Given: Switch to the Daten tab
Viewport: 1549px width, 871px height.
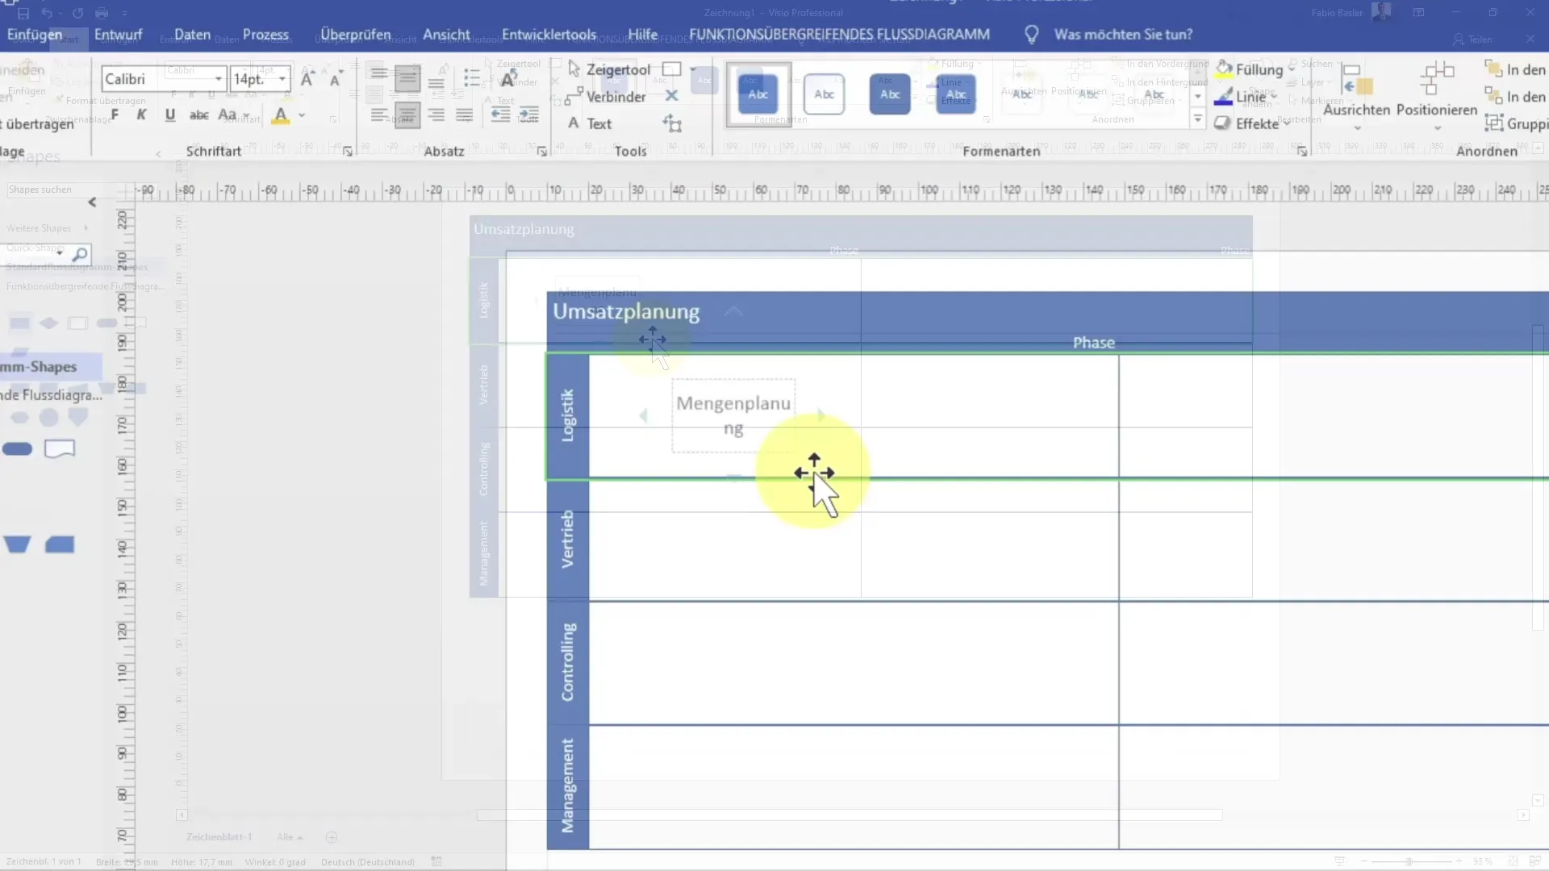Looking at the screenshot, I should [192, 35].
